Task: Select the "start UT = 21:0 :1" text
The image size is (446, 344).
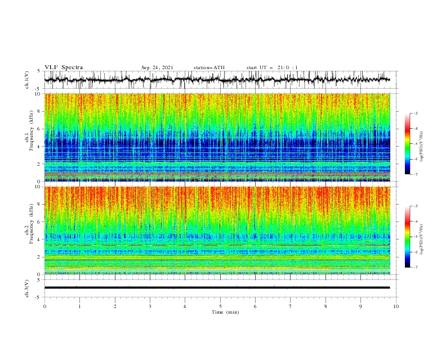Action: point(272,67)
